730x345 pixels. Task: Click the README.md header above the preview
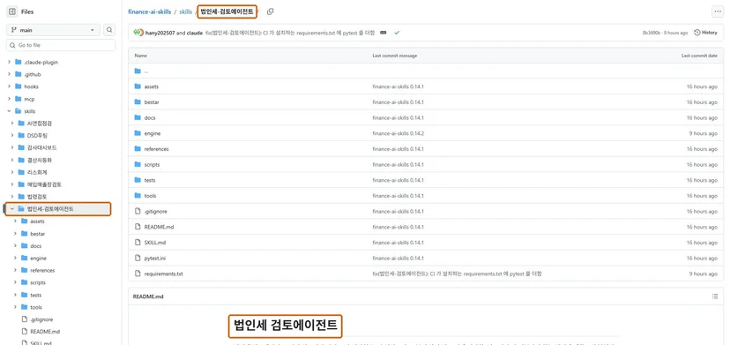[148, 296]
